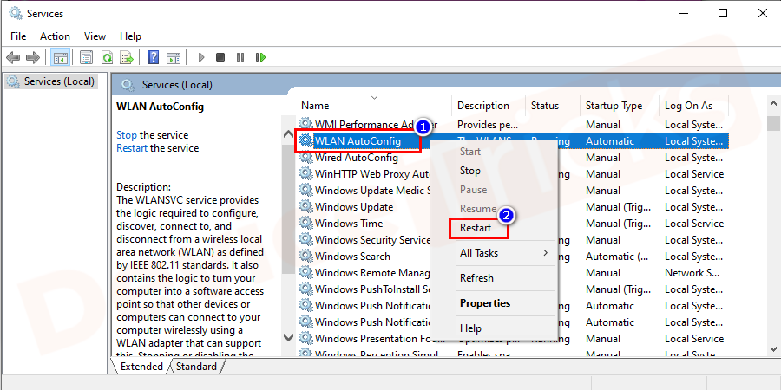
Task: Open the View menu
Action: [95, 36]
